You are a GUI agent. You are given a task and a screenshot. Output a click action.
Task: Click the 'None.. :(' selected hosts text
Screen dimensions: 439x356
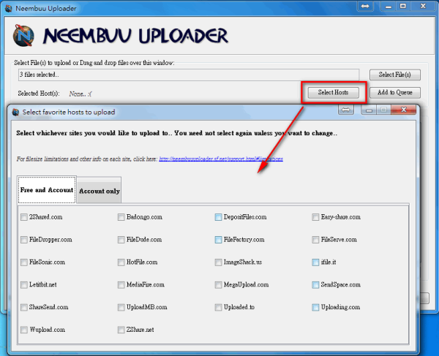tap(80, 94)
